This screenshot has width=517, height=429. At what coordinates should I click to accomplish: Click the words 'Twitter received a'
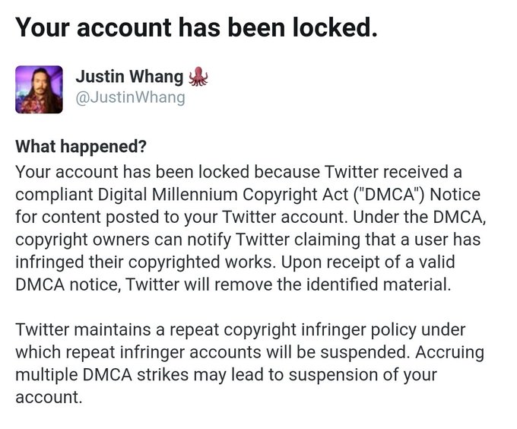393,172
